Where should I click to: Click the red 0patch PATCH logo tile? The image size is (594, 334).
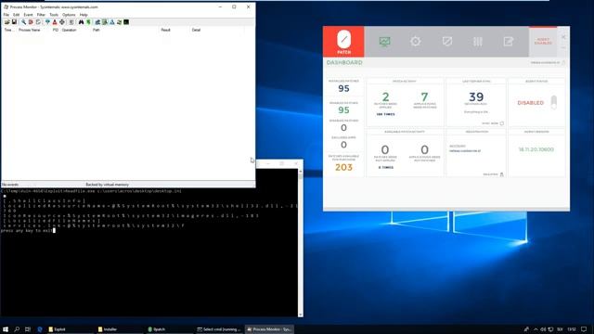click(343, 42)
